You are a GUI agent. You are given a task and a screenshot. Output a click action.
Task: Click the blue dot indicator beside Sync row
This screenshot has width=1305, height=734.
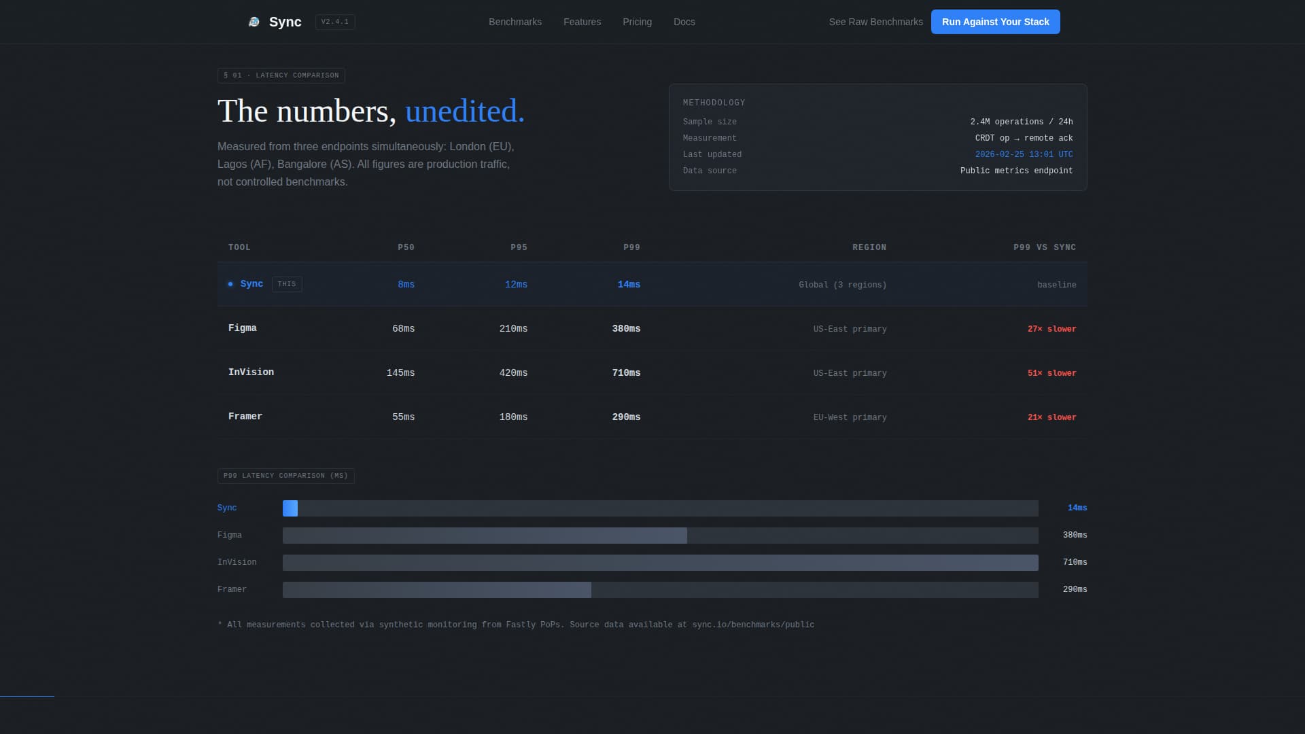point(230,284)
